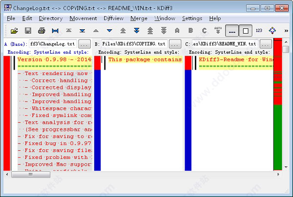Viewport: 293px width, 197px height.
Task: Browse for file C with ... button
Action: tap(266, 44)
